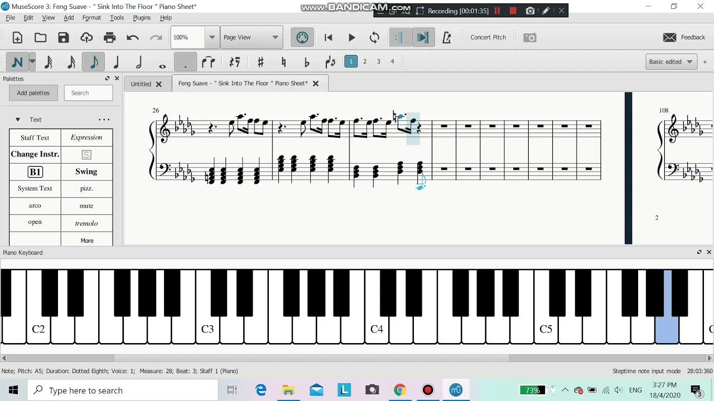The width and height of the screenshot is (714, 401).
Task: Redo the last undone action
Action: [x=156, y=38]
